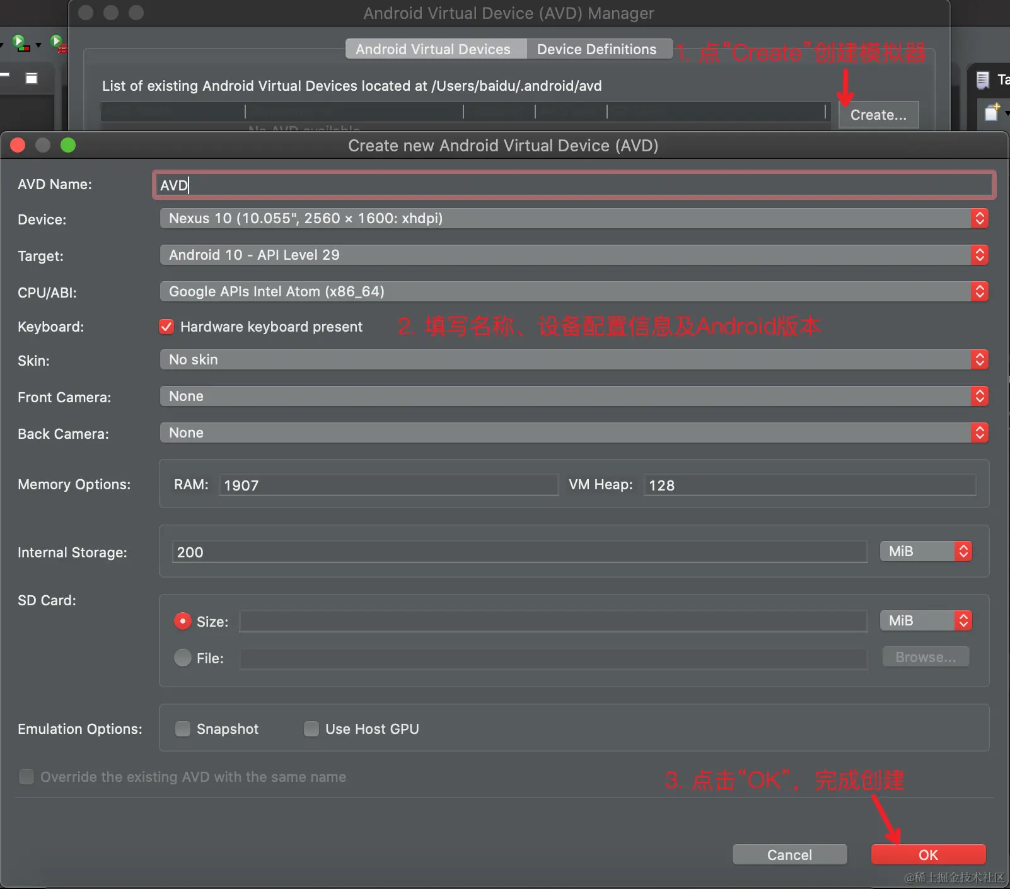The width and height of the screenshot is (1010, 889).
Task: Click the SD Card Size input field
Action: click(554, 621)
